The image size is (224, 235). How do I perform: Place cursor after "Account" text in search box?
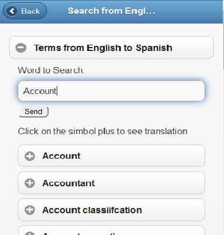[57, 91]
